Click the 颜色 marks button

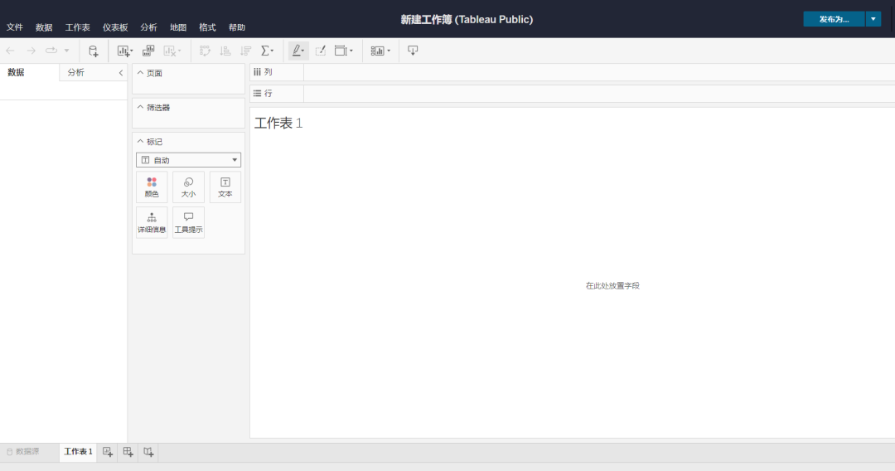(152, 187)
